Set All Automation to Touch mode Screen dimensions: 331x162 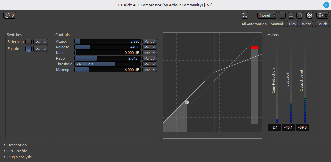[322, 24]
